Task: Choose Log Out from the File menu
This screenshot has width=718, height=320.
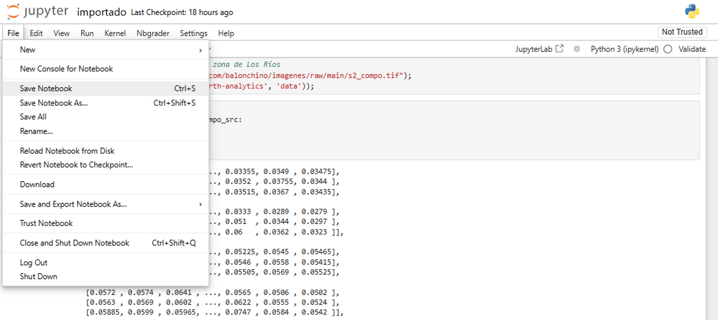Action: pos(33,263)
